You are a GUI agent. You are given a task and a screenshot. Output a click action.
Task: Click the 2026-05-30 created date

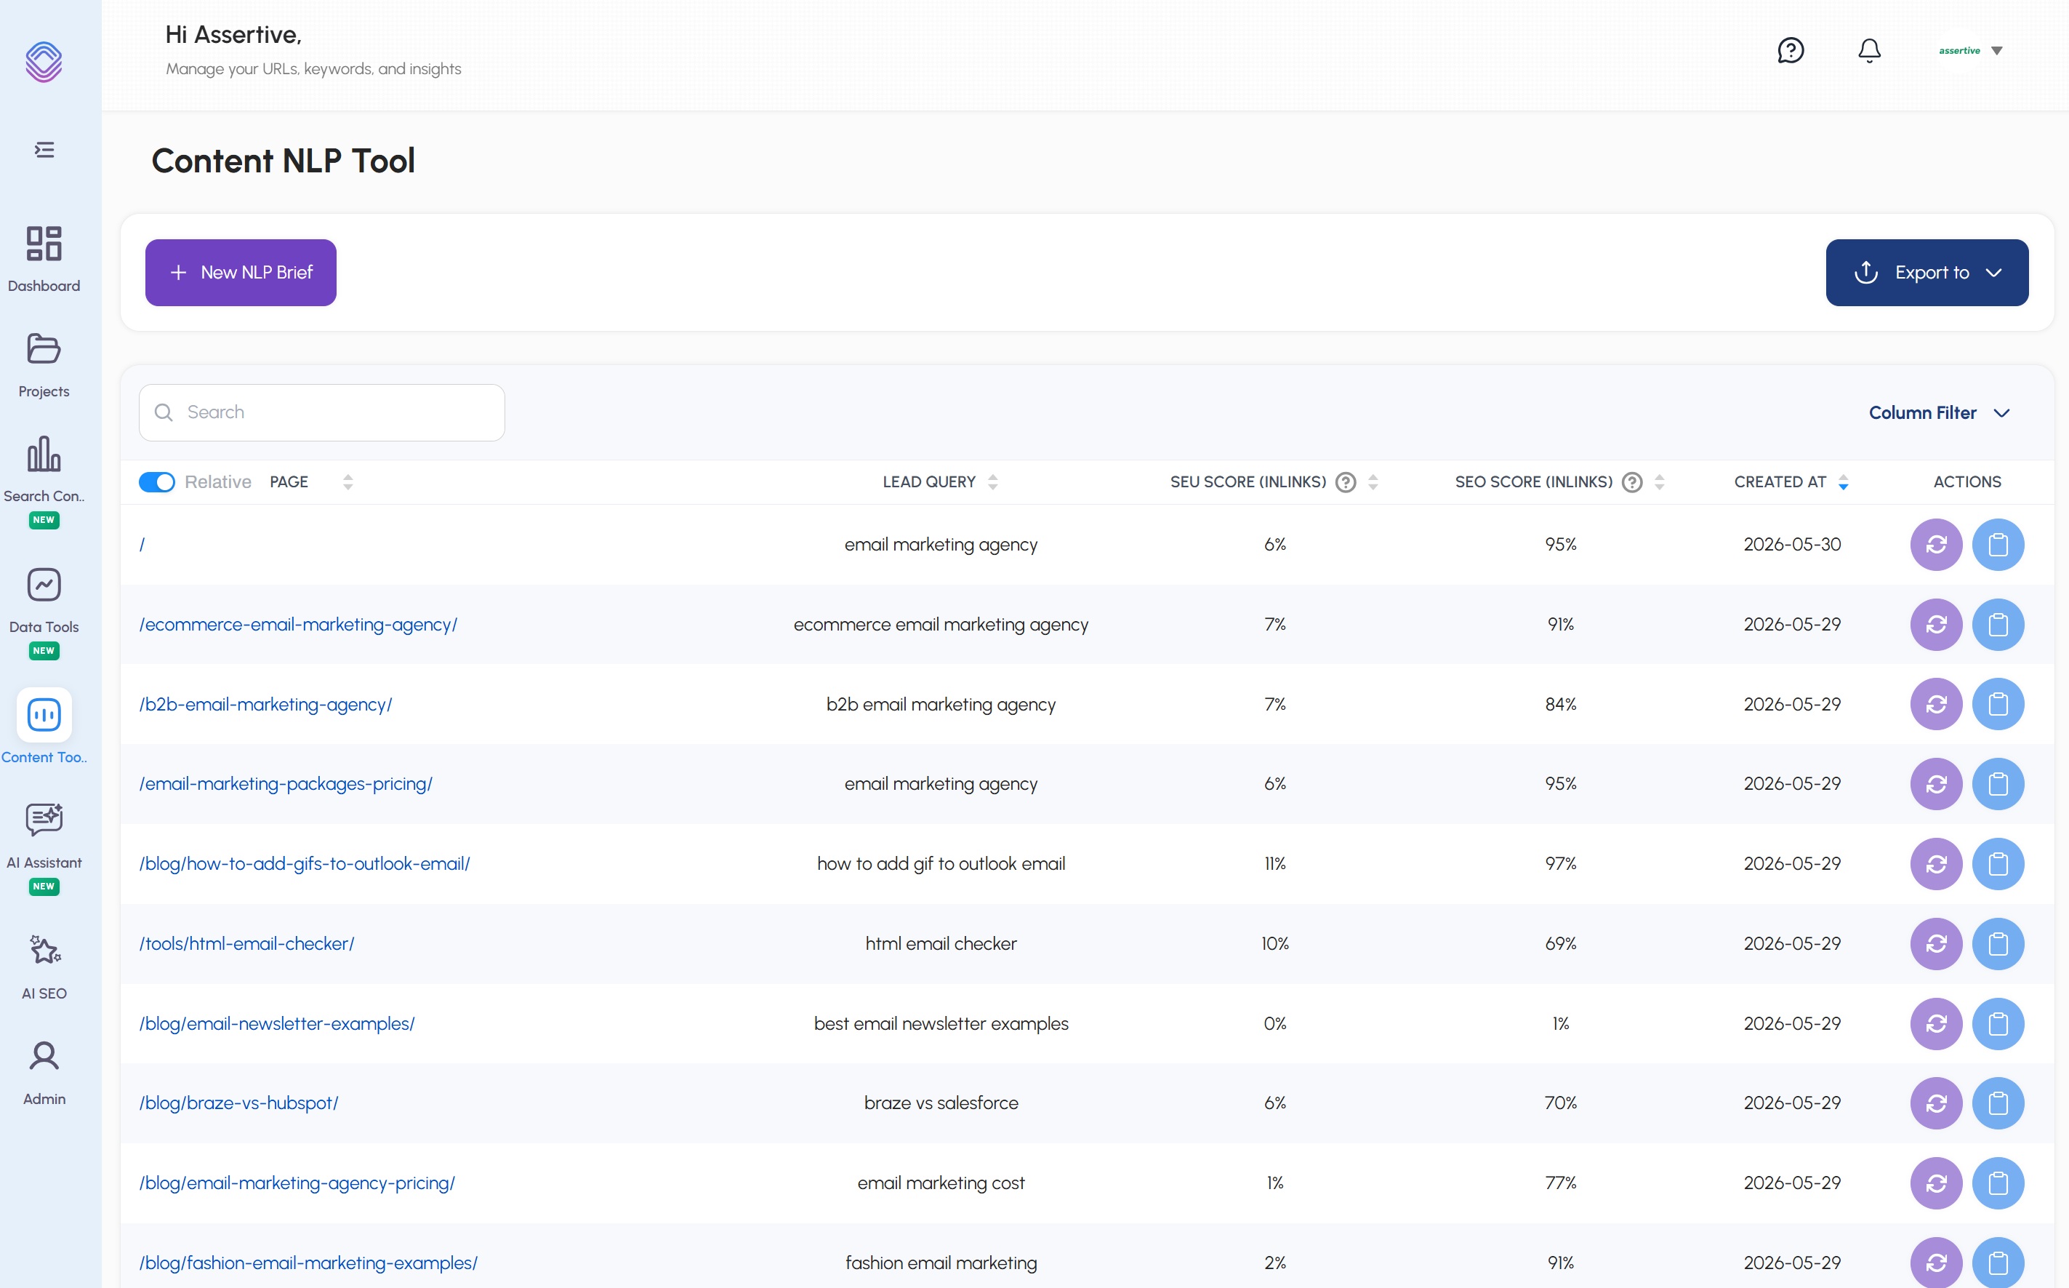[x=1791, y=544]
